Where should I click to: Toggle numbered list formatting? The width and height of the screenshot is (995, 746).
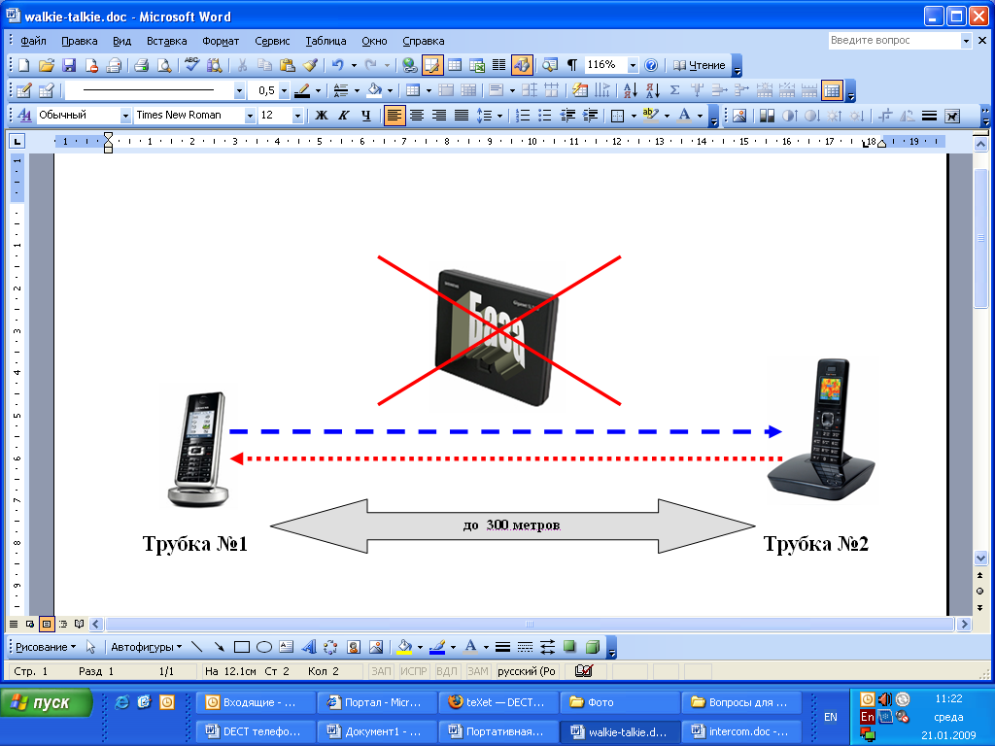coord(522,115)
